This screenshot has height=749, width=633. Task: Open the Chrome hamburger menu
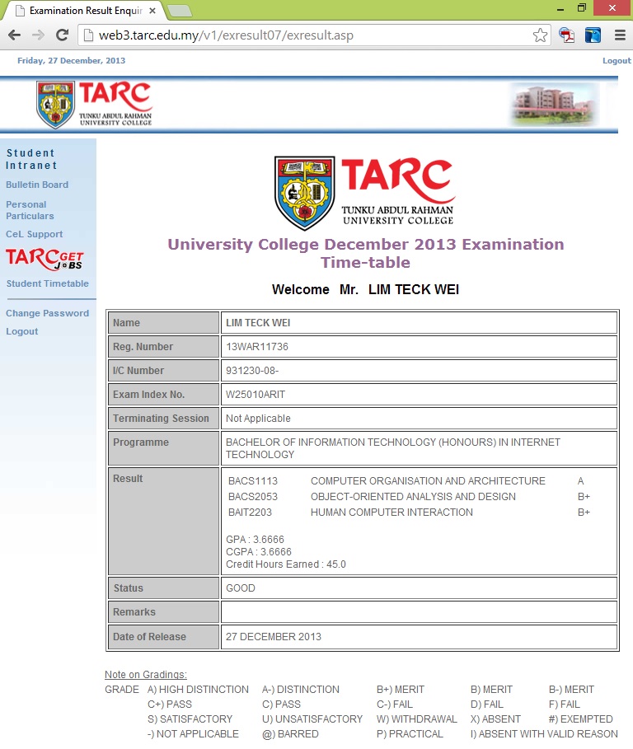point(620,35)
